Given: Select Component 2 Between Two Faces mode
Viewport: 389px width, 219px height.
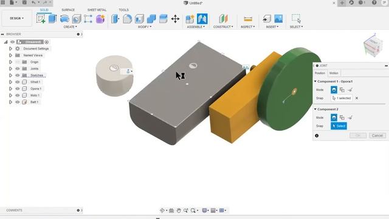Looking at the screenshot, I should point(342,117).
